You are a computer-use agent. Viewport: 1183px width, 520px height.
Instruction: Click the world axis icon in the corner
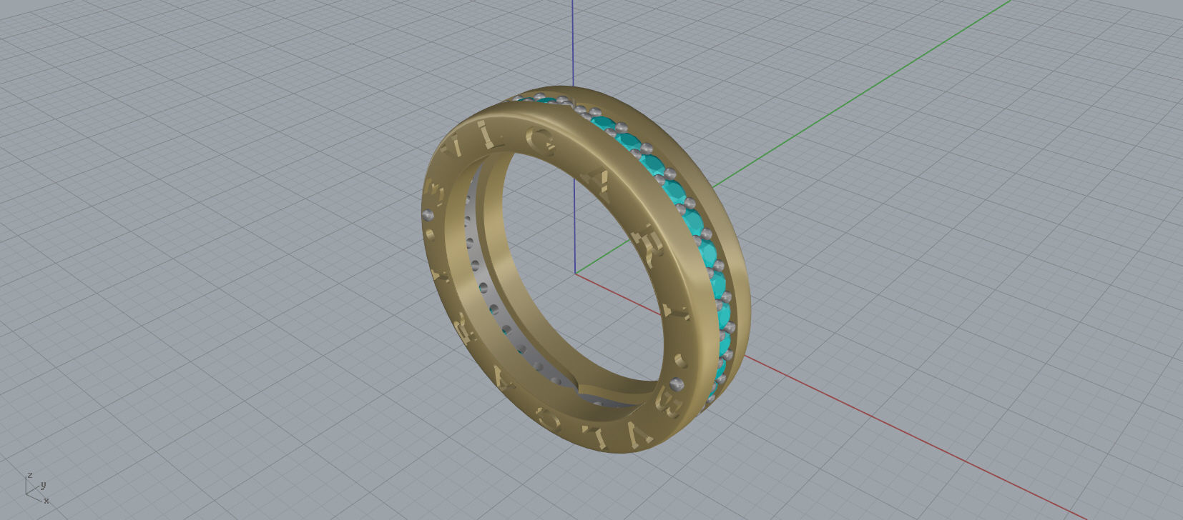click(x=37, y=488)
